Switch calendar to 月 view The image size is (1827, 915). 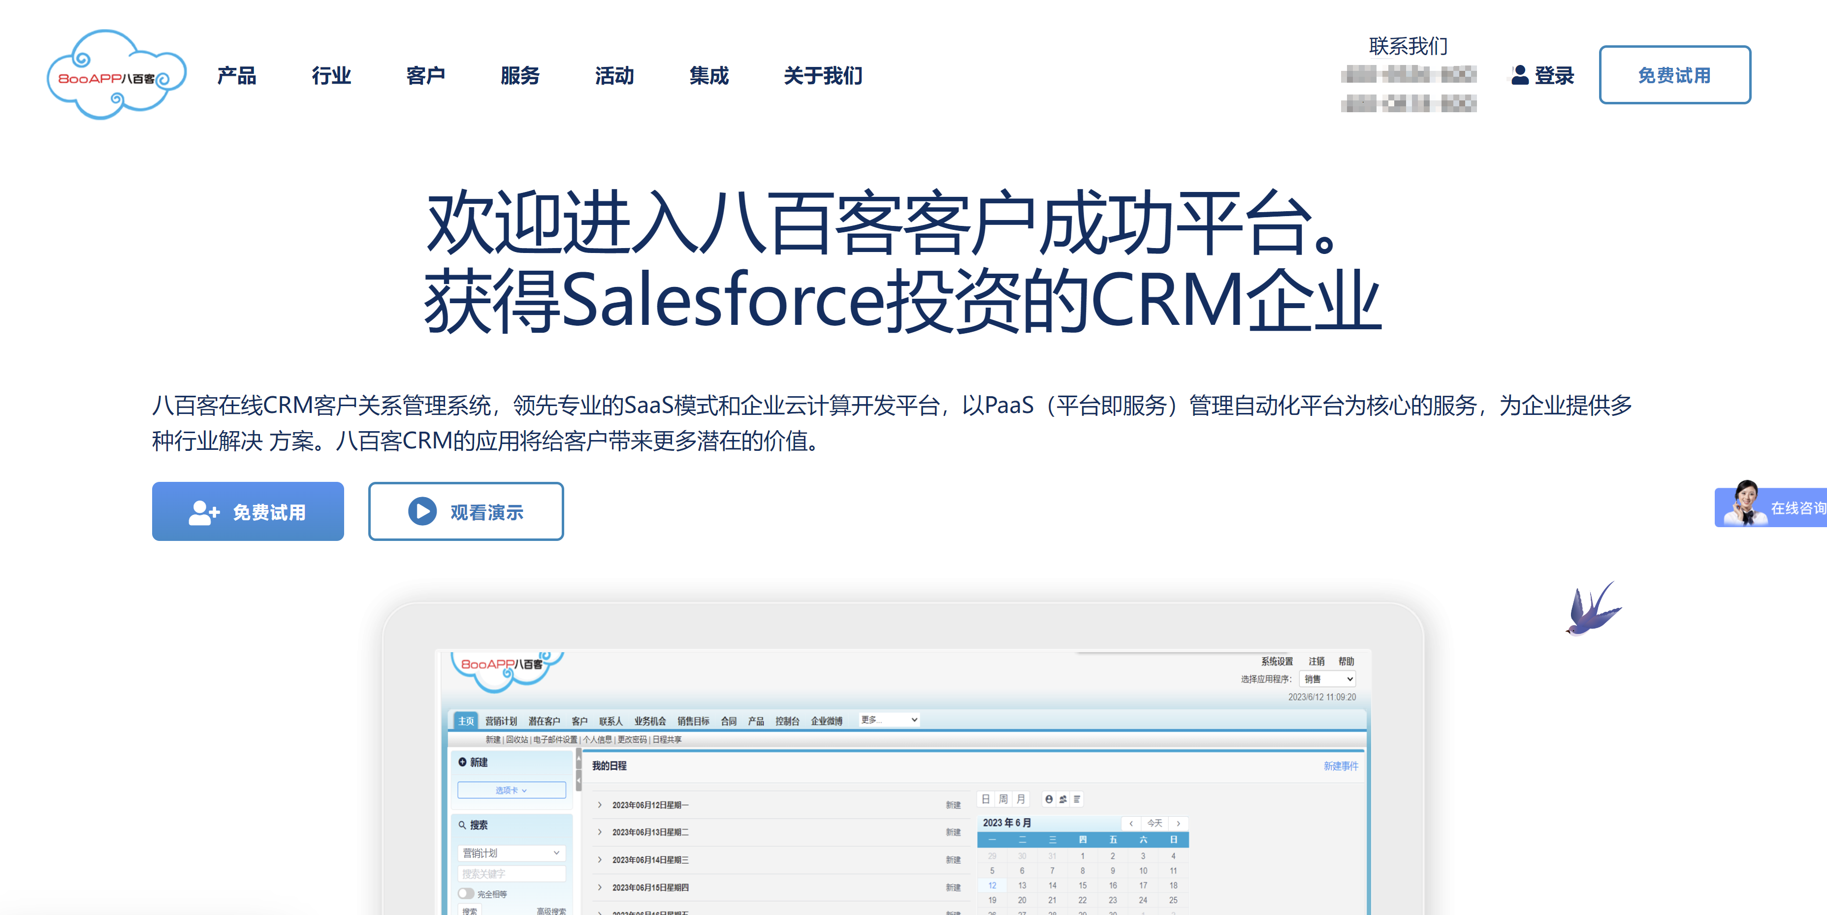(x=1021, y=799)
